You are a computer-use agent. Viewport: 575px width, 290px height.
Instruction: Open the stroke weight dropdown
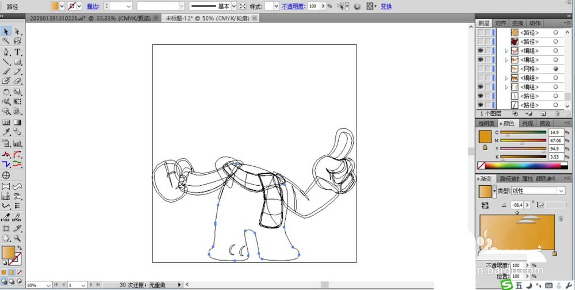(x=128, y=6)
